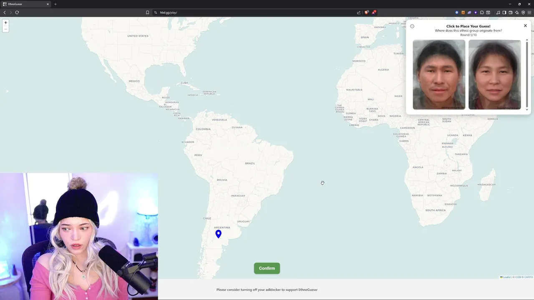Click the Angola map label
Image resolution: width=534 pixels, height=300 pixels.
pos(418,167)
